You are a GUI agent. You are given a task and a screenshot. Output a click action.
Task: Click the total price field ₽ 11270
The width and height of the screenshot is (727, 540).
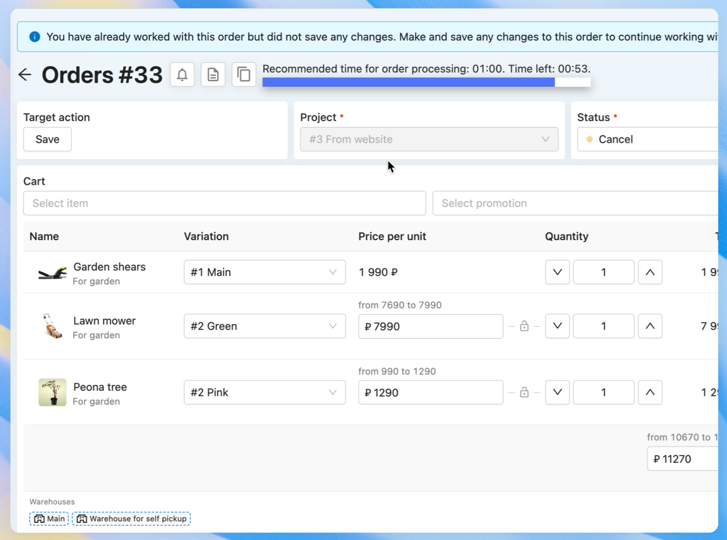click(x=683, y=459)
